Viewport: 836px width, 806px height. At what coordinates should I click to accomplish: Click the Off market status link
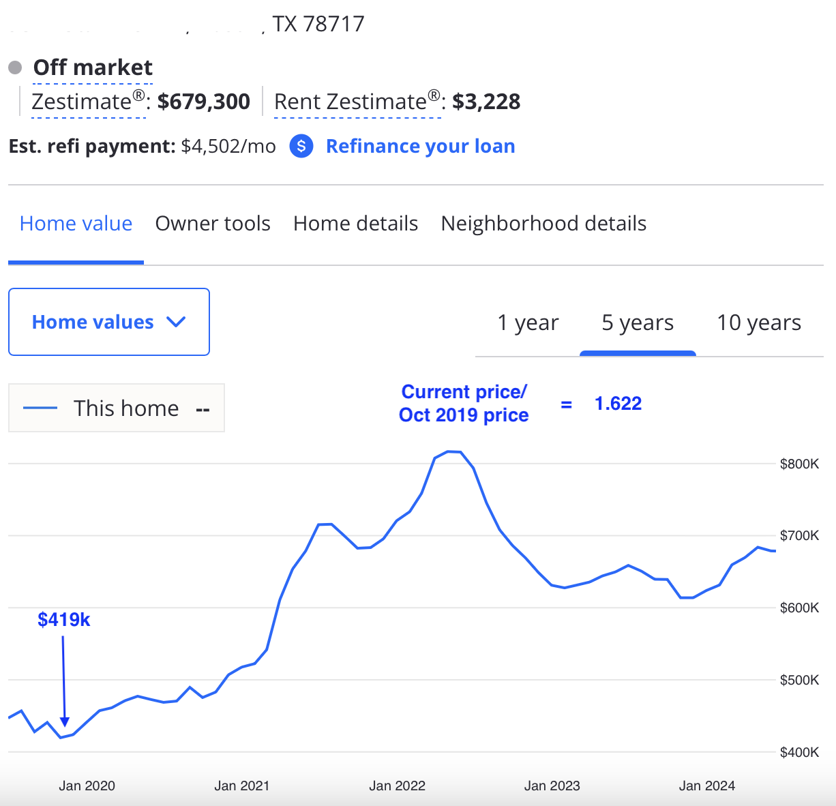[x=93, y=68]
